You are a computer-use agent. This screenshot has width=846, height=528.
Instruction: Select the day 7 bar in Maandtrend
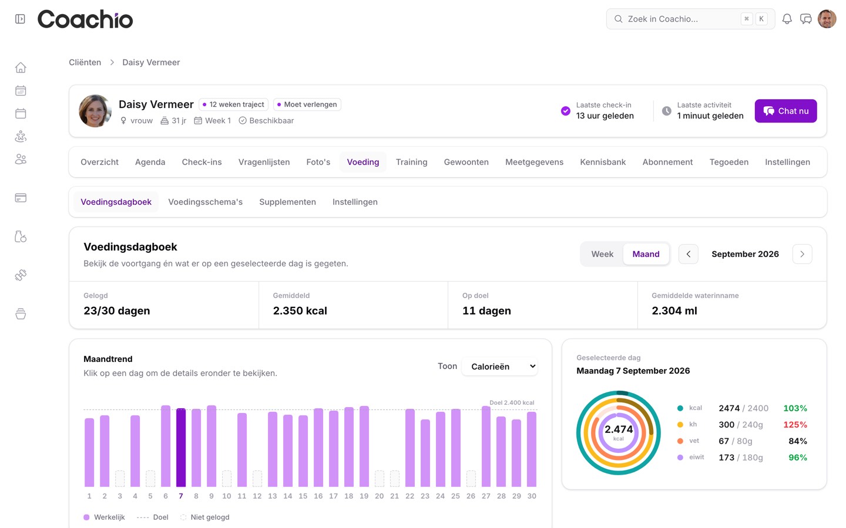point(181,448)
